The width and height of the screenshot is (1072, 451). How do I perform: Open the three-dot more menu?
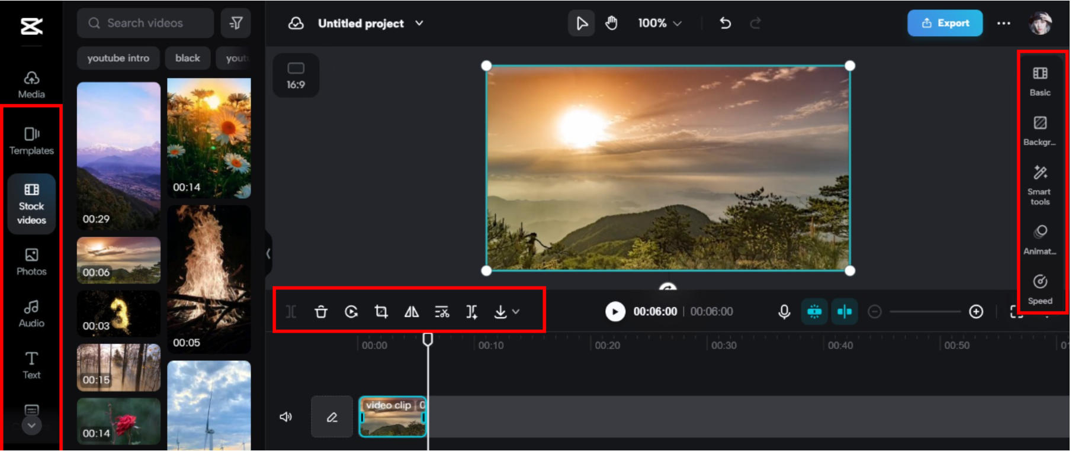(1003, 23)
